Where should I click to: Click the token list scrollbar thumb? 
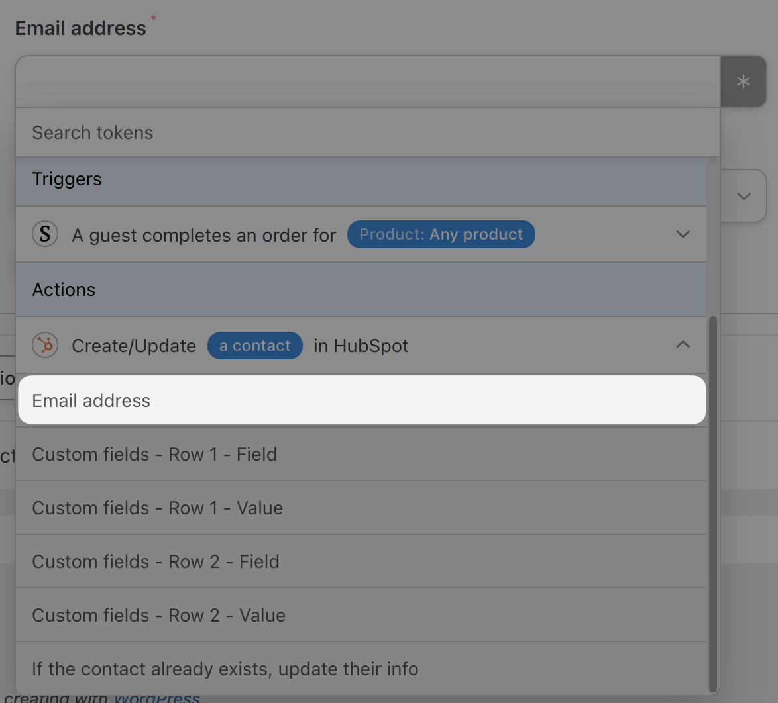pos(713,504)
